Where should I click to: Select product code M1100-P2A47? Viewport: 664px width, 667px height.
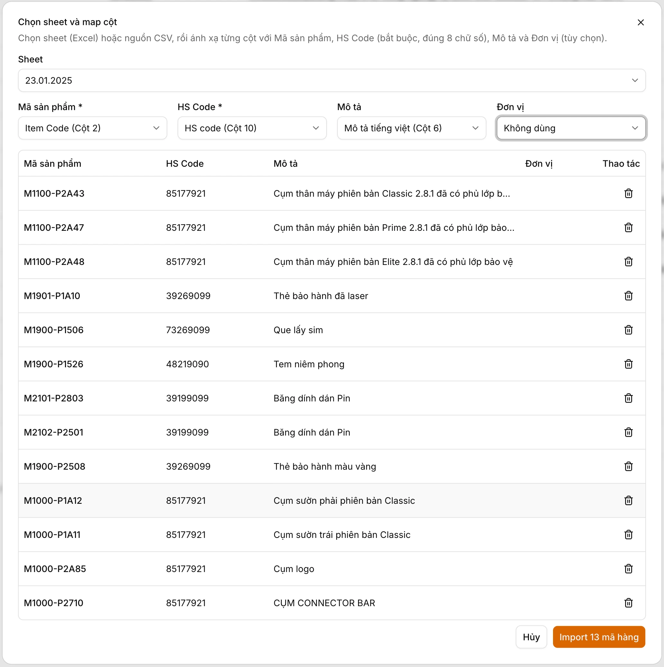coord(54,228)
